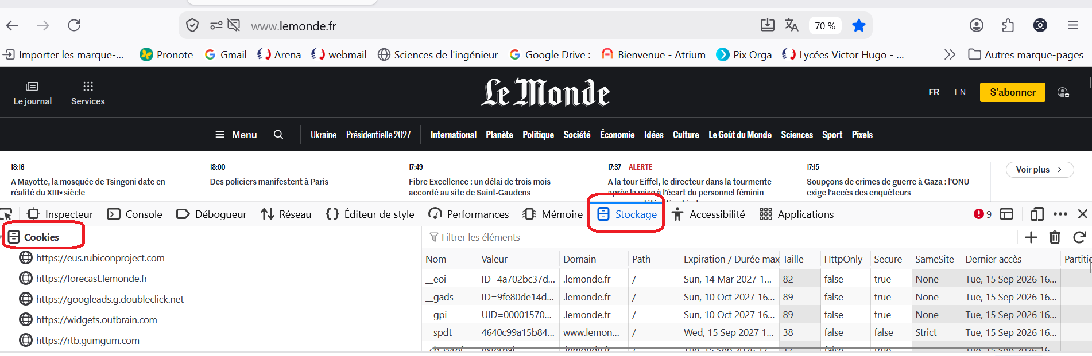Open the Le Monde search magnifier
The image size is (1092, 356).
pyautogui.click(x=278, y=135)
